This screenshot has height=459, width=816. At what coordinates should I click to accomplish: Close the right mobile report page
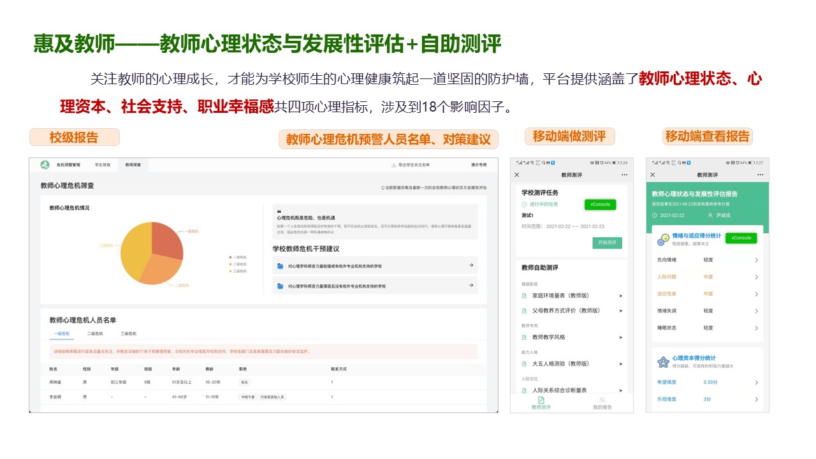pyautogui.click(x=652, y=175)
